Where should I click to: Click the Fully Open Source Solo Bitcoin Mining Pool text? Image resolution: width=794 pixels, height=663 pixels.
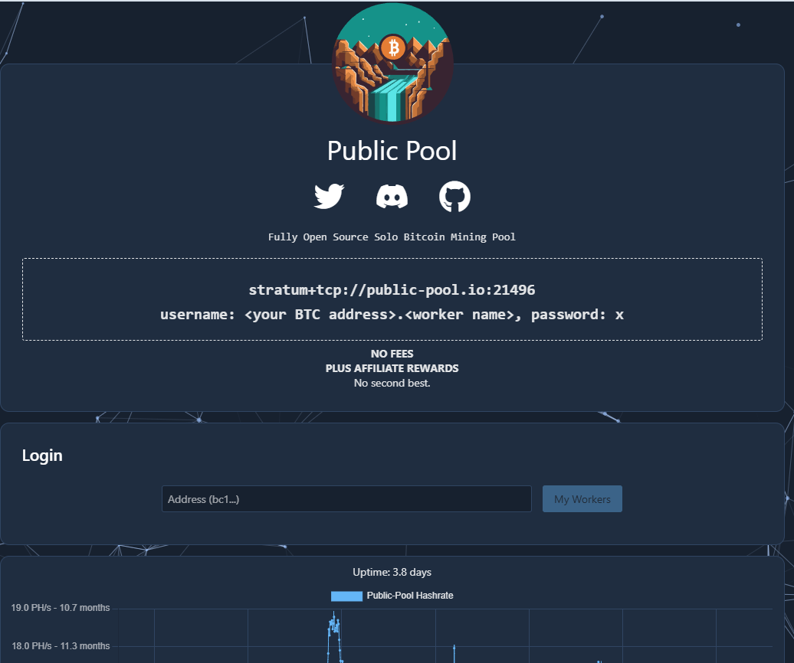[392, 237]
